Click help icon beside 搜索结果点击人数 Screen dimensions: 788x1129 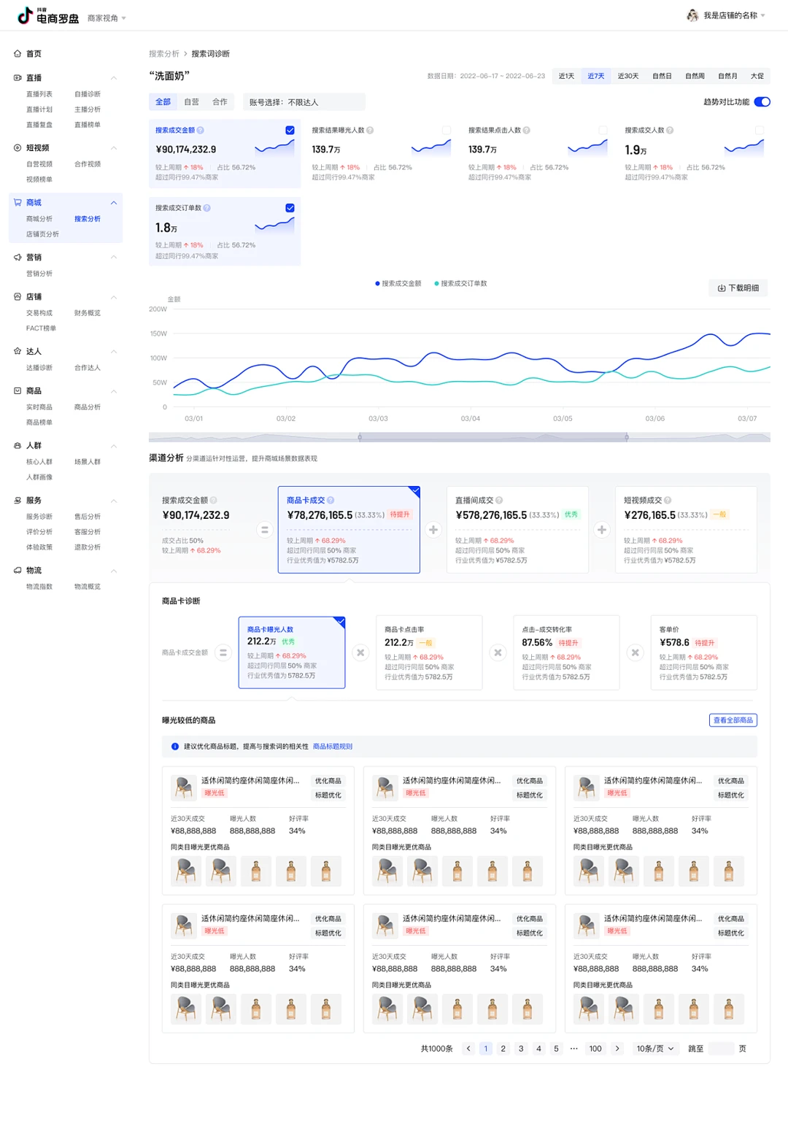click(x=527, y=131)
